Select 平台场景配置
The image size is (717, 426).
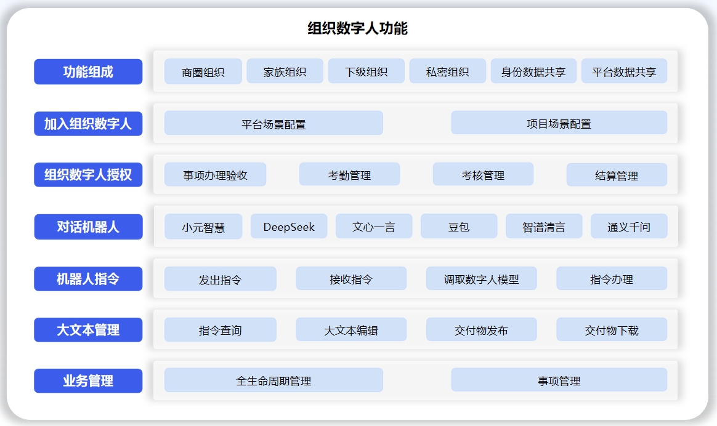(273, 123)
